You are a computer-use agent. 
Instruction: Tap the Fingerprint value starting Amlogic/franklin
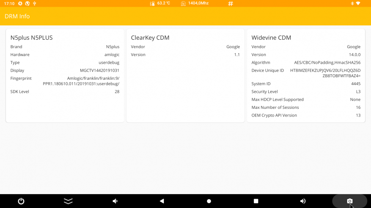pos(81,81)
